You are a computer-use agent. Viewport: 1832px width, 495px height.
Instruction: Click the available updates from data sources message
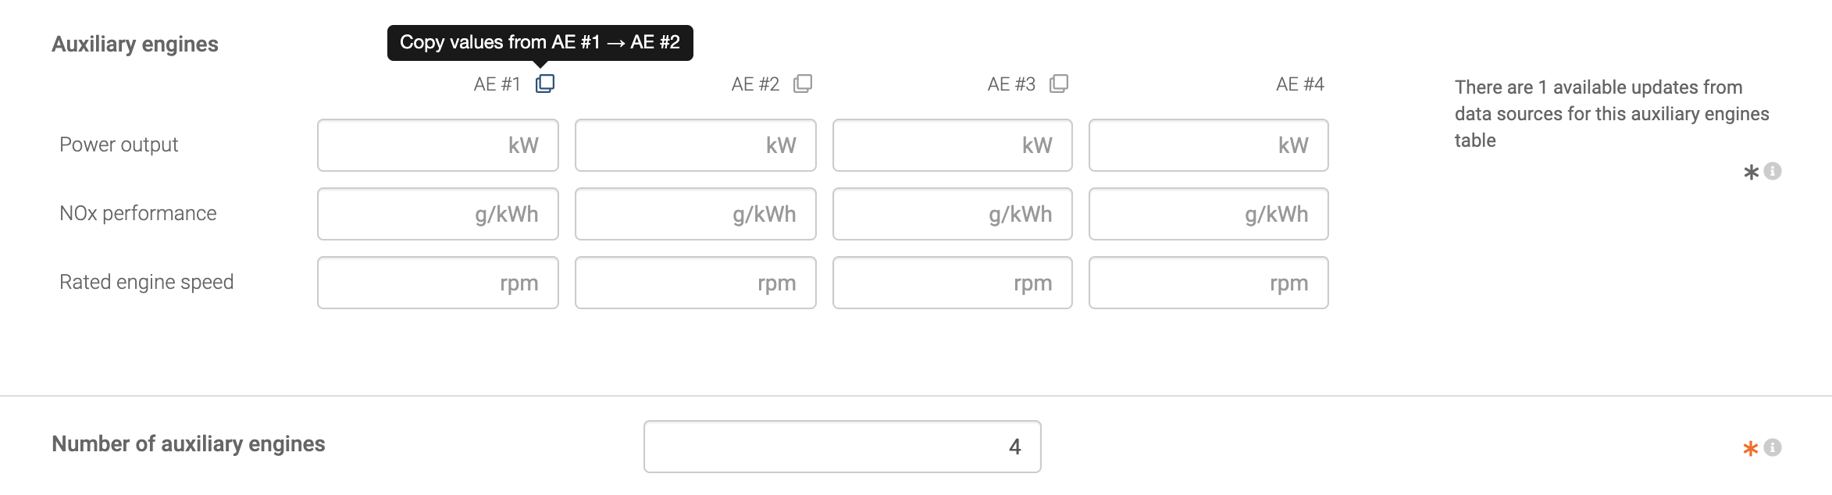tap(1612, 114)
